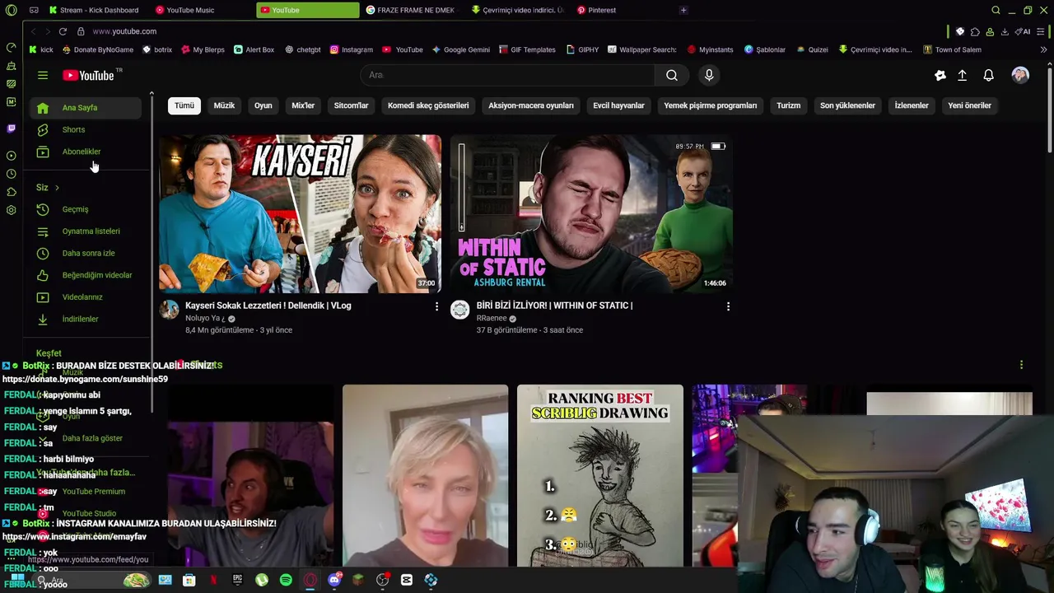This screenshot has width=1054, height=593.
Task: Open Geçmiş history in the sidebar
Action: [x=86, y=209]
